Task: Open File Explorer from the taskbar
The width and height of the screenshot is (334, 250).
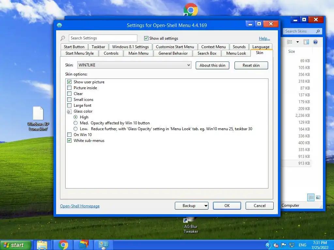Action: 42,245
